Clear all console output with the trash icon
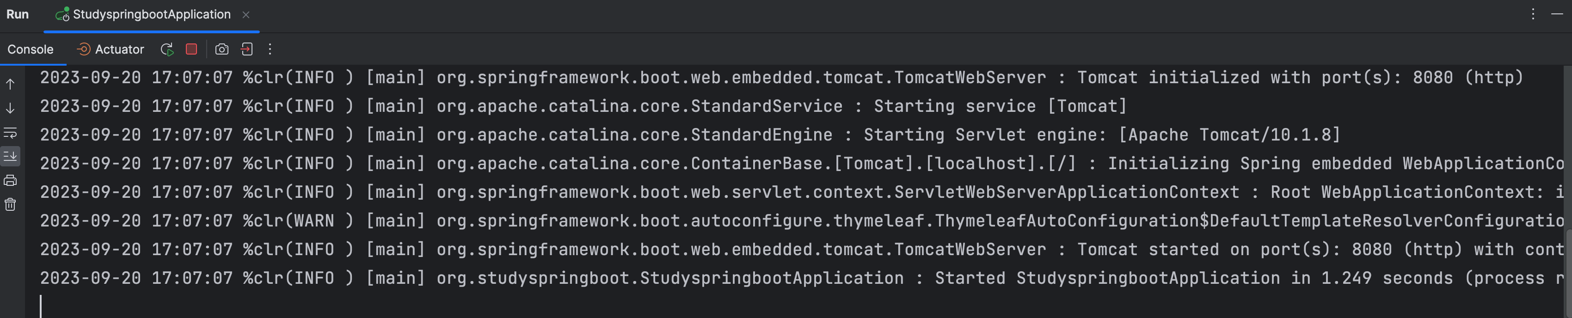 [10, 204]
